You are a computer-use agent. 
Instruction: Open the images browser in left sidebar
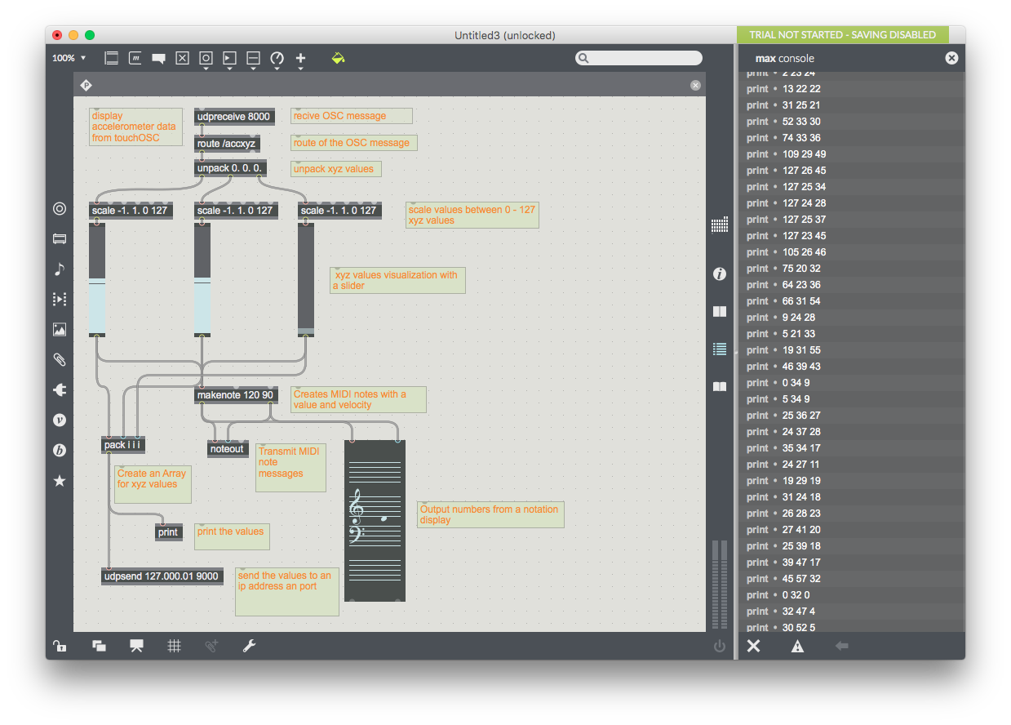point(60,329)
